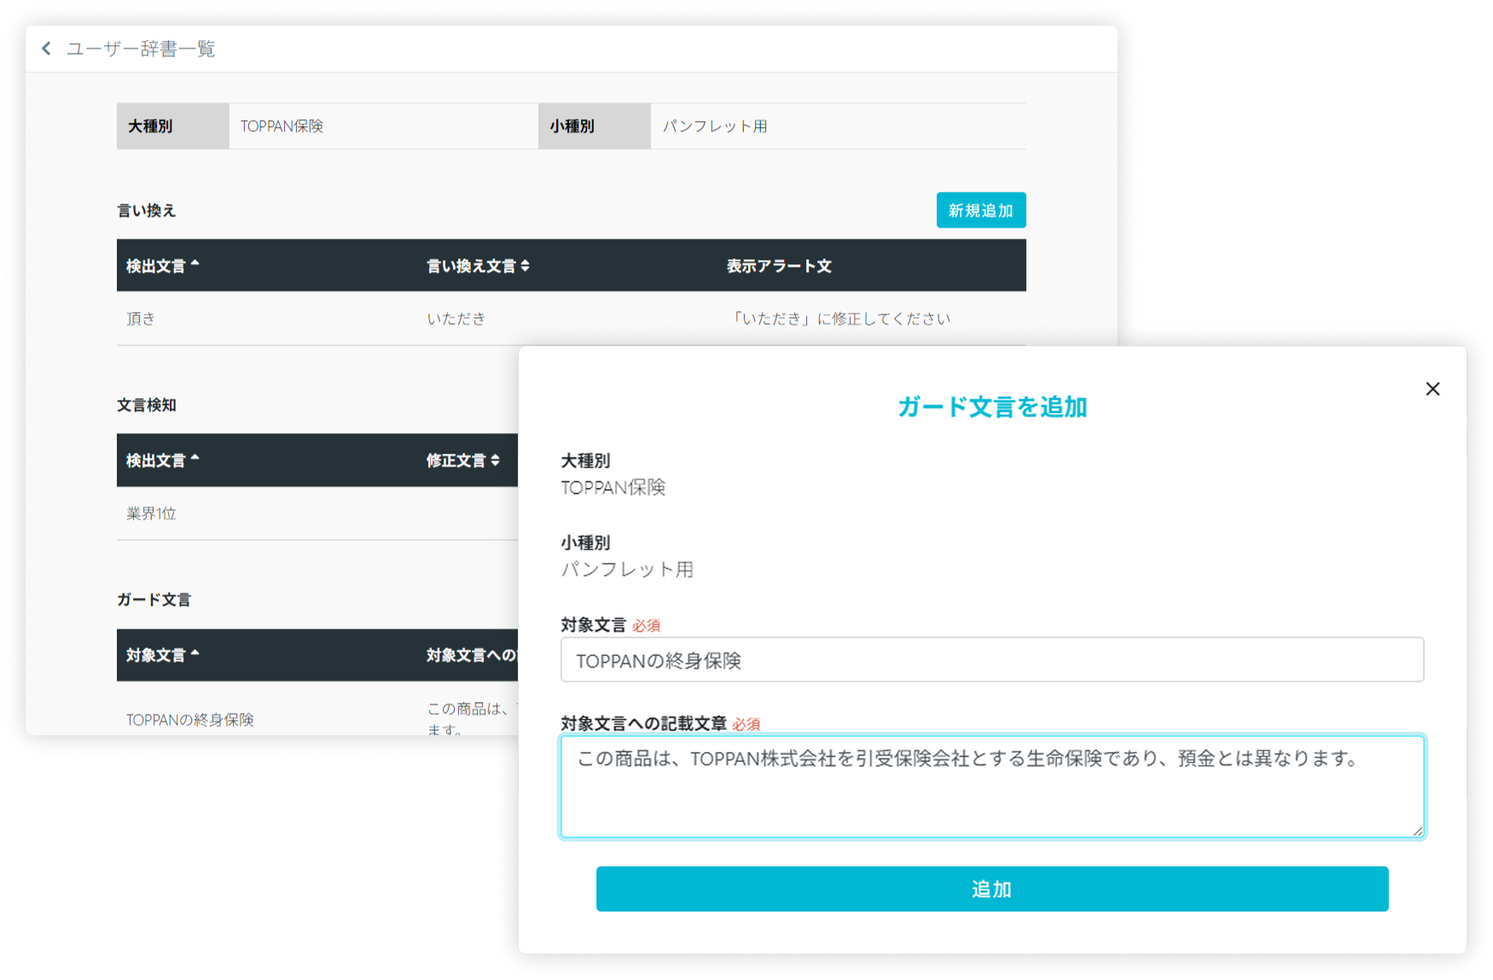
Task: Click the back chevron beside ユーザー辞書一覧
Action: 46,49
